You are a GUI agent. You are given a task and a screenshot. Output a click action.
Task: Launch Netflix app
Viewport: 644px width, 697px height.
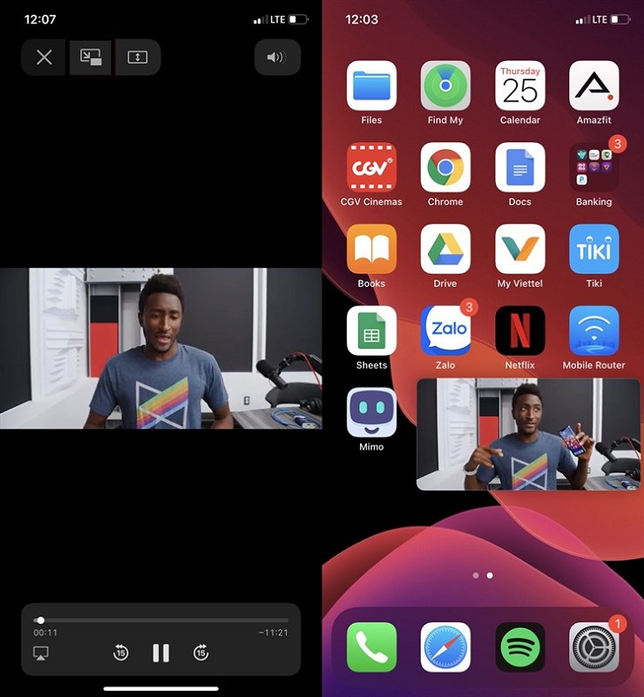[520, 331]
